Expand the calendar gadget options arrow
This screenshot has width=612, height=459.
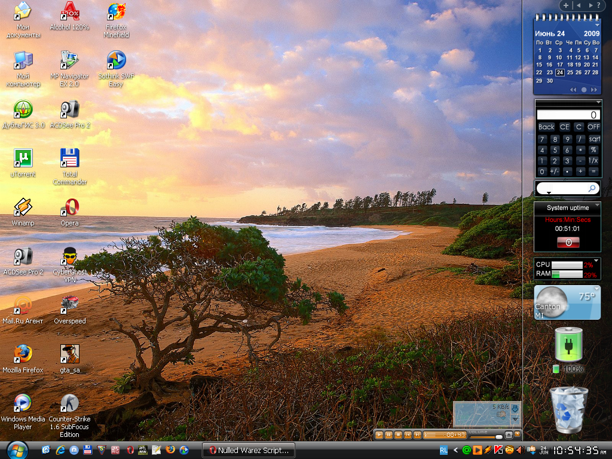597,25
